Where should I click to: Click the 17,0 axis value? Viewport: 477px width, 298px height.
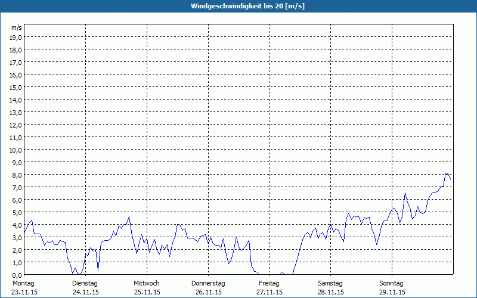pyautogui.click(x=16, y=63)
